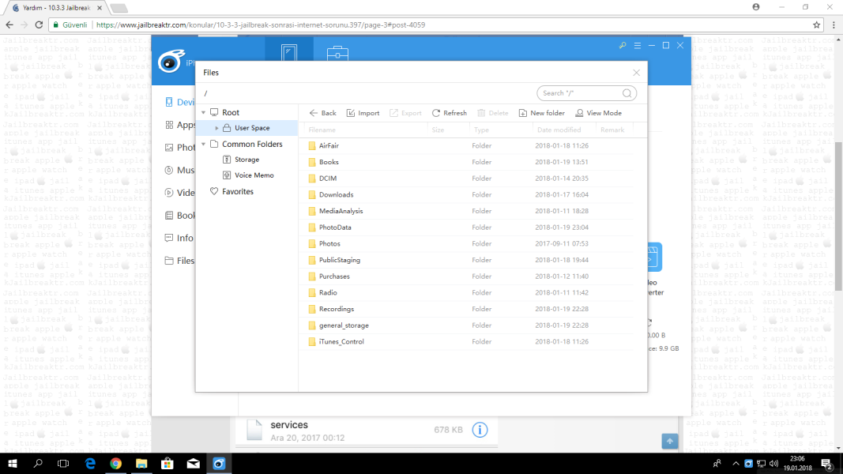
Task: Open the View Mode options
Action: (598, 113)
